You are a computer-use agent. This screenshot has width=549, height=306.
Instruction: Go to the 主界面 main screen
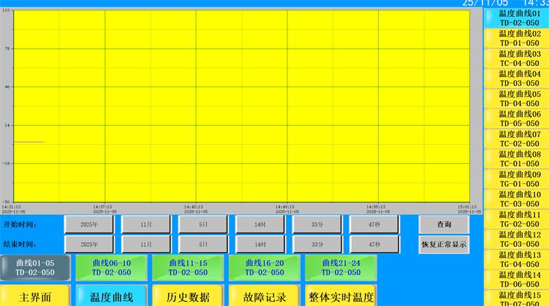click(35, 296)
